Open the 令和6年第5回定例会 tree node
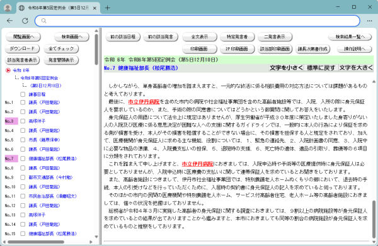Image resolution: width=378 pixels, height=246 pixels. (x=39, y=78)
